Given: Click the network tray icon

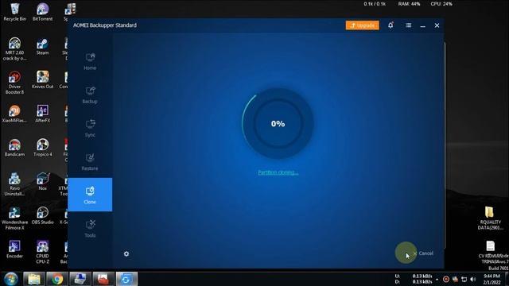Looking at the screenshot, I should point(464,279).
